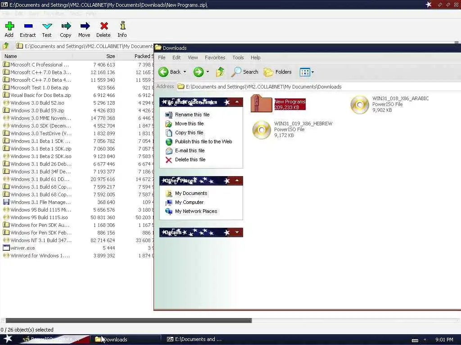
Task: Click the Copy arrow icon in 7-Zip
Action: (66, 26)
